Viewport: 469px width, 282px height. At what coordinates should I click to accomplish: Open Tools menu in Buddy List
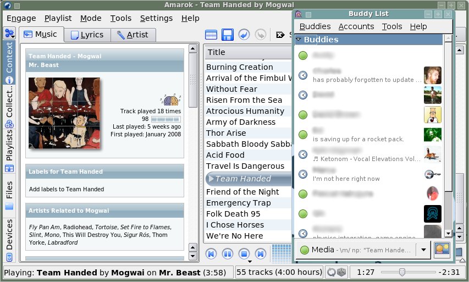(392, 26)
